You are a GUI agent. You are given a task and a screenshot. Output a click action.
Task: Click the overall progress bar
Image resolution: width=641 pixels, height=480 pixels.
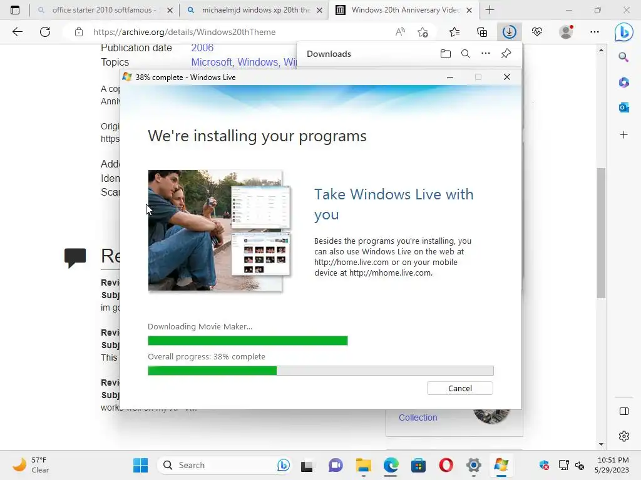click(x=320, y=371)
